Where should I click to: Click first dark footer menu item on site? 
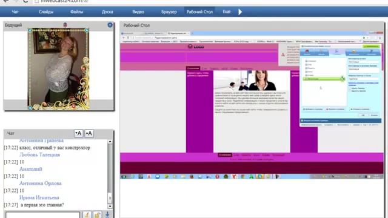225,155
